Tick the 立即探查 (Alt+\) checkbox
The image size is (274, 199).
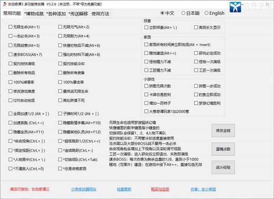(x=146, y=28)
